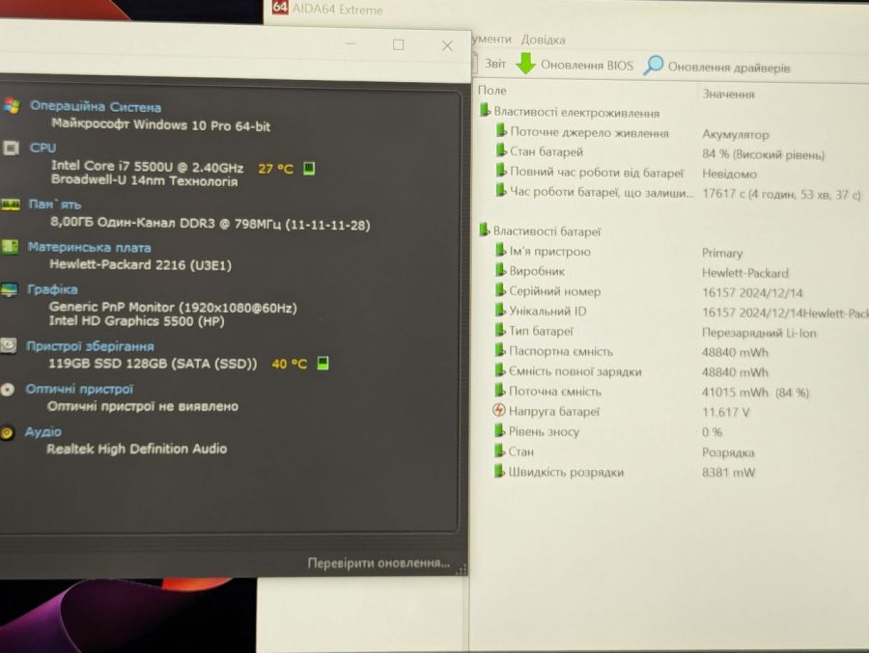Screen dimensions: 869x653
Task: Click icon beside Час роботи батареї, що залиши...
Action: tap(501, 191)
